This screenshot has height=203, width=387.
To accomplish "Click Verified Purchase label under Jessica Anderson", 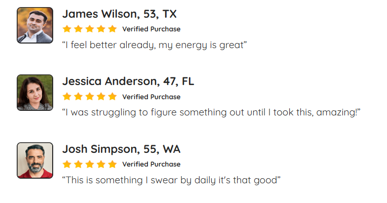I will [x=151, y=97].
